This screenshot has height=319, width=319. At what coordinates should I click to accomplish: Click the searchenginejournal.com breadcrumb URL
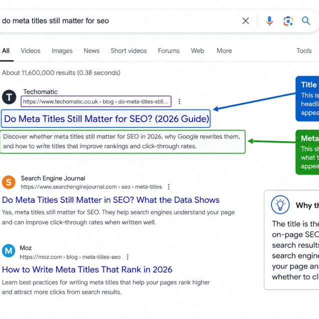[91, 187]
